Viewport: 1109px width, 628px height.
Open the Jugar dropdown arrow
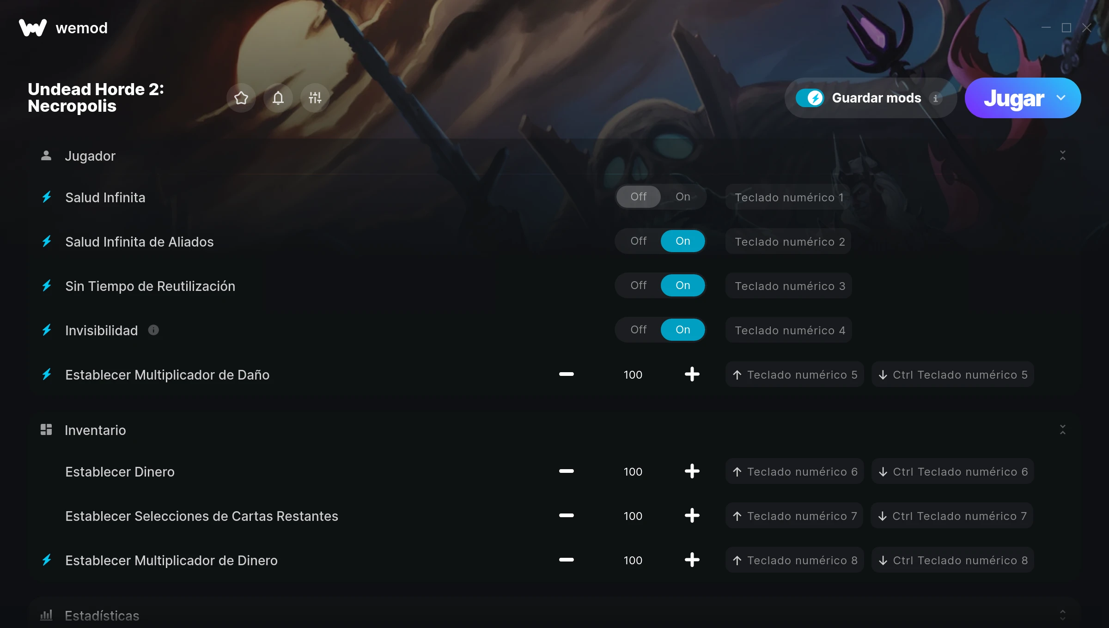pyautogui.click(x=1060, y=98)
